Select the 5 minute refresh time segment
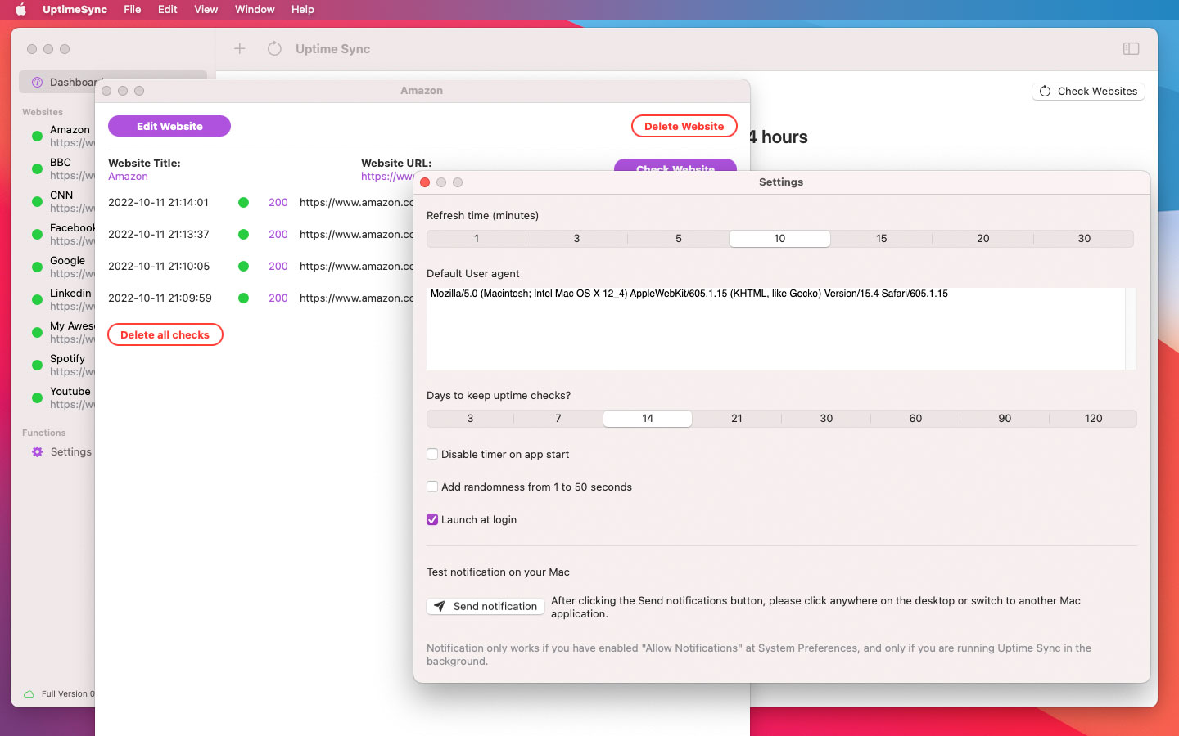This screenshot has height=736, width=1179. 678,239
